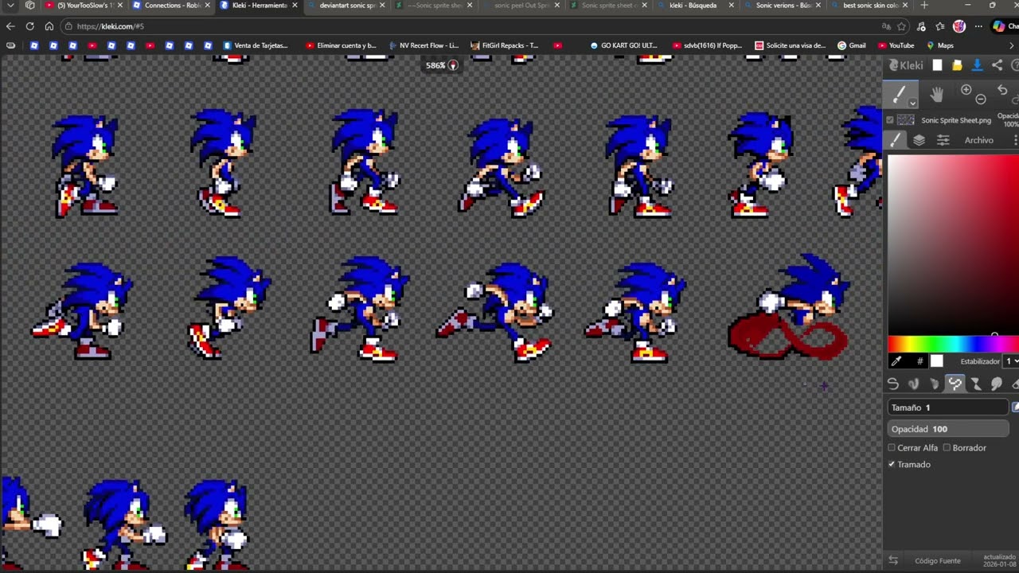Open the GO KART GO! ULT bookmark
This screenshot has height=573, width=1019.
[x=622, y=45]
